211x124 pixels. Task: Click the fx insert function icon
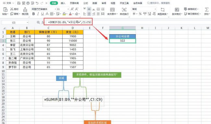tap(43, 23)
